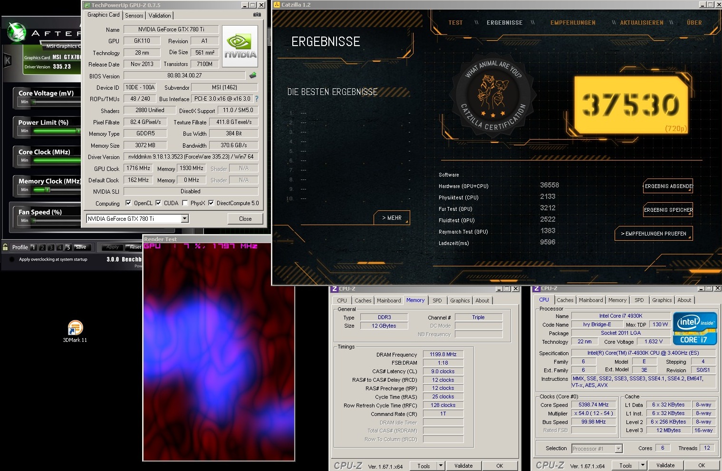Click the MSI Afterburner dragon logo
The width and height of the screenshot is (722, 471).
click(17, 32)
